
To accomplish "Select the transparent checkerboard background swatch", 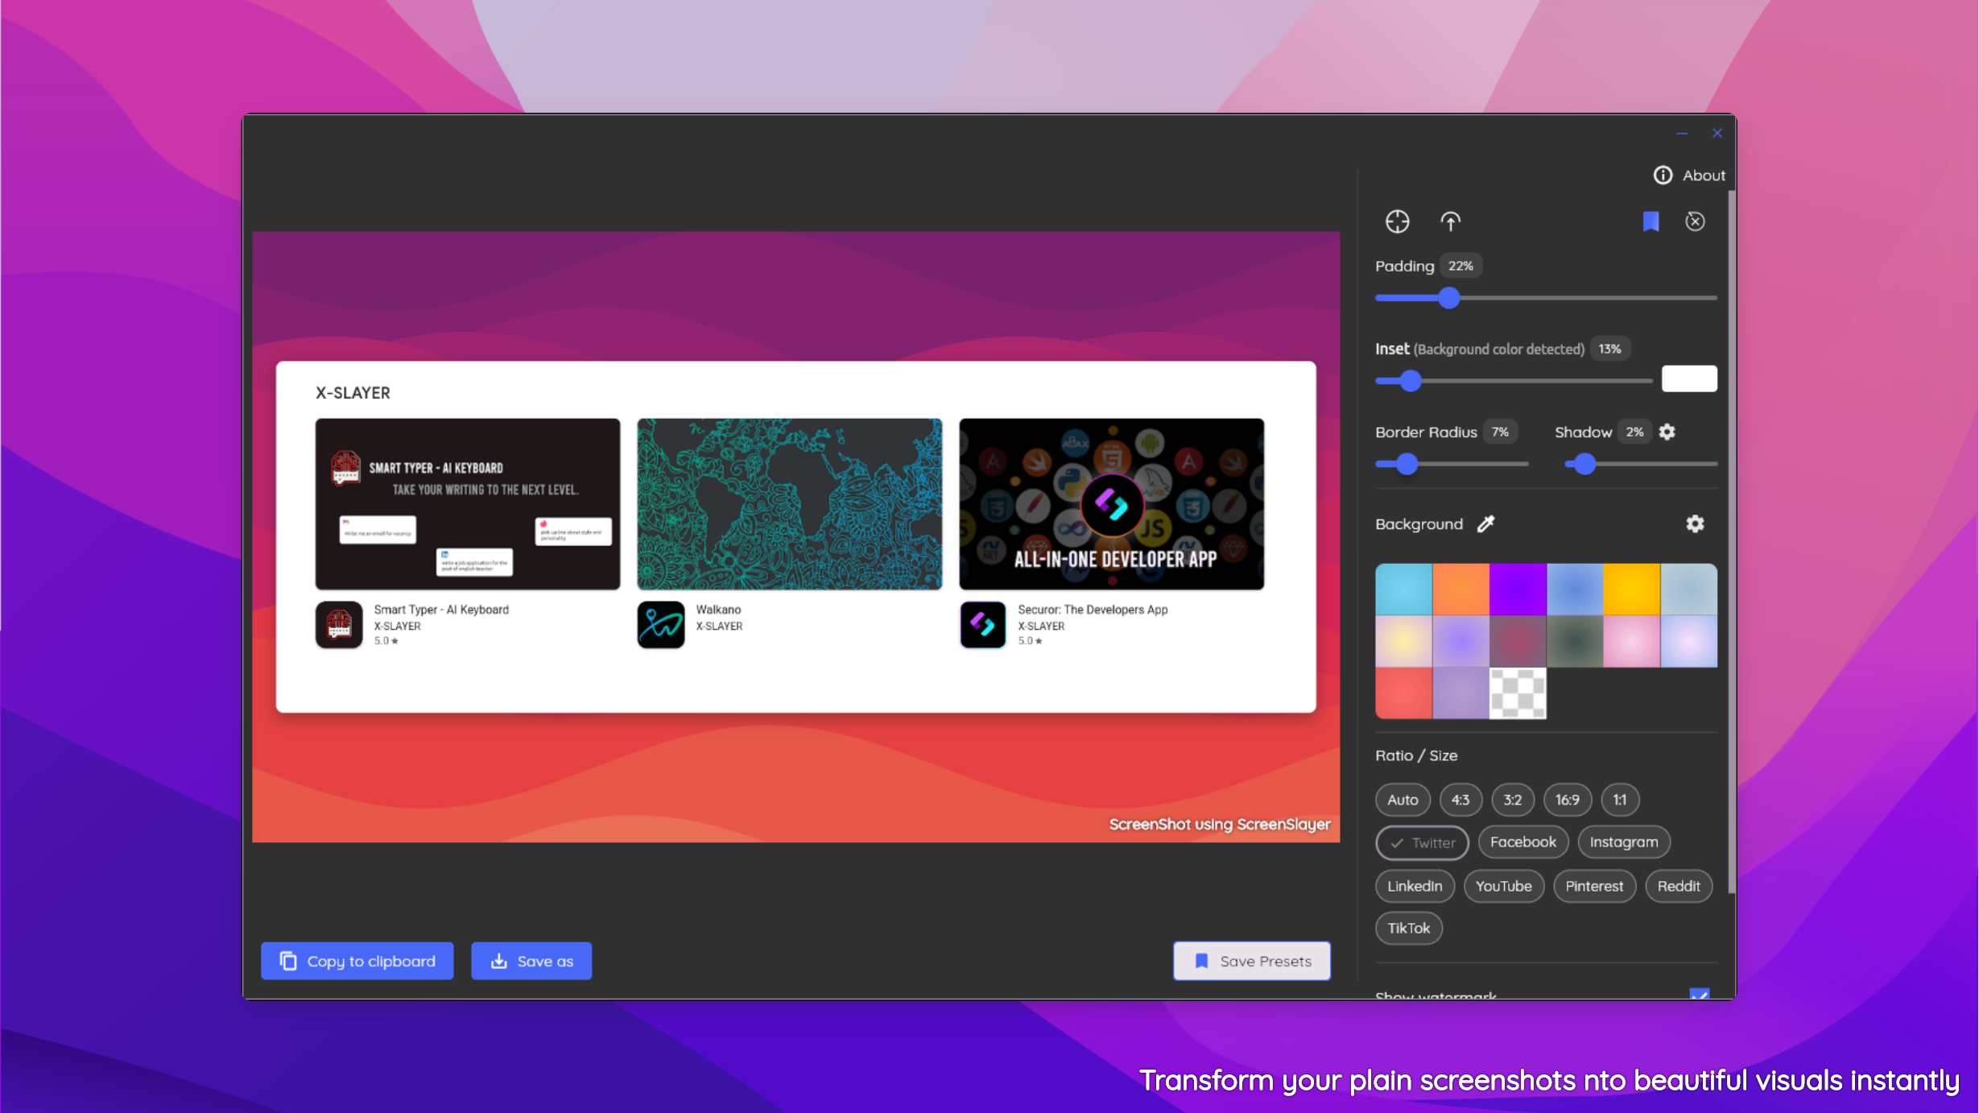I will coord(1518,693).
